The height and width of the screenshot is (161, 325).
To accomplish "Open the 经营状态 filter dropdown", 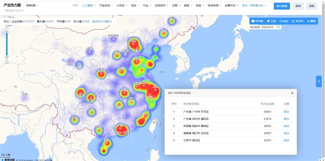I will coord(232,6).
